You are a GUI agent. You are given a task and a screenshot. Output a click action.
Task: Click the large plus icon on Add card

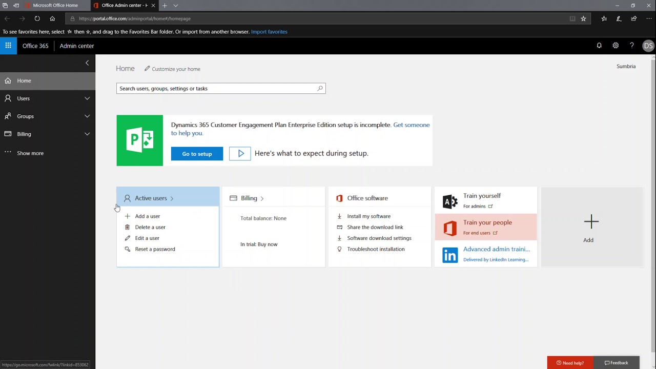(x=591, y=221)
